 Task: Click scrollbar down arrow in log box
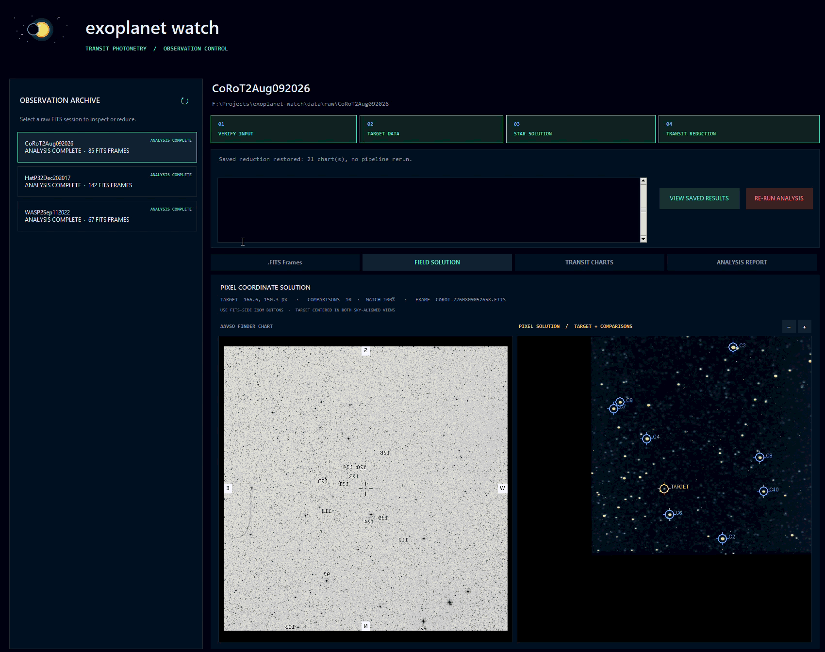point(643,239)
